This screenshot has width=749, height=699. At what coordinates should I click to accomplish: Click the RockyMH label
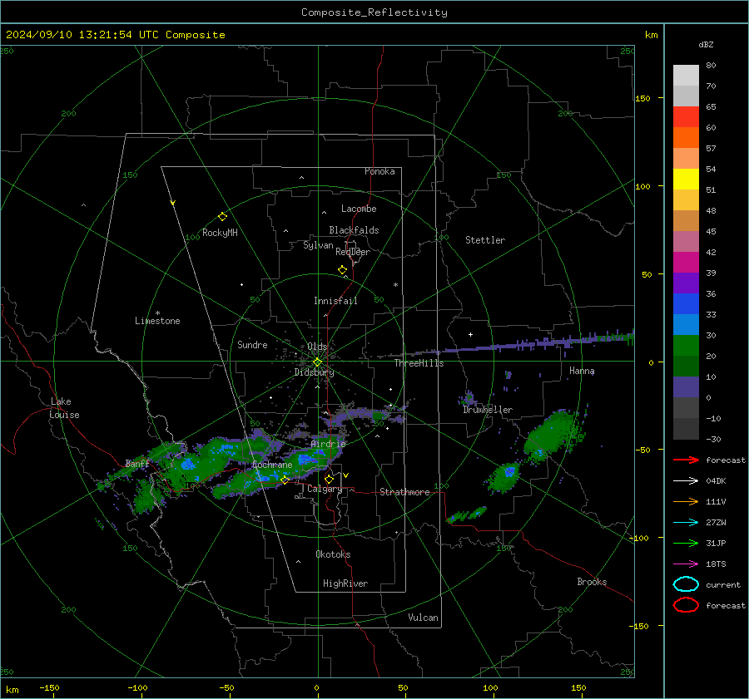[x=220, y=233]
